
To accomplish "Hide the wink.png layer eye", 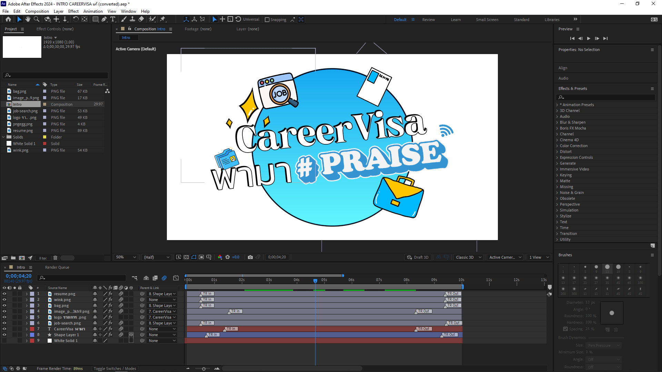I will (4, 300).
